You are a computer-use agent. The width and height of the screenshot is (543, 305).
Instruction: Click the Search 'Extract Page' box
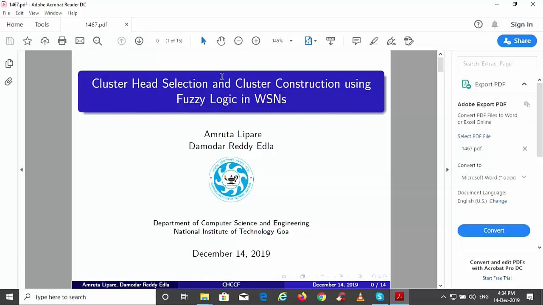pyautogui.click(x=497, y=64)
